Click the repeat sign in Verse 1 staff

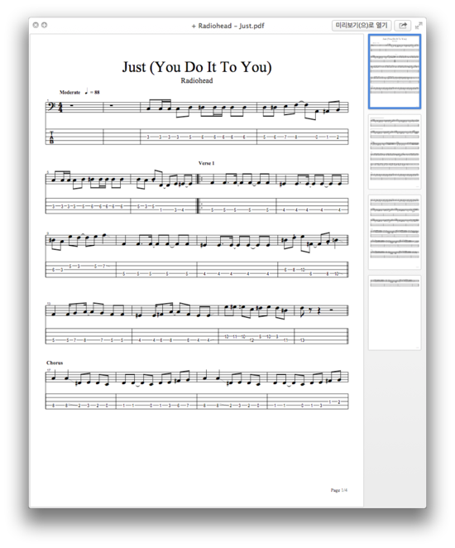click(x=200, y=180)
